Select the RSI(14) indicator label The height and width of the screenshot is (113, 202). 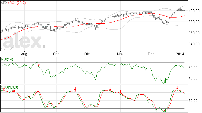click(7, 59)
